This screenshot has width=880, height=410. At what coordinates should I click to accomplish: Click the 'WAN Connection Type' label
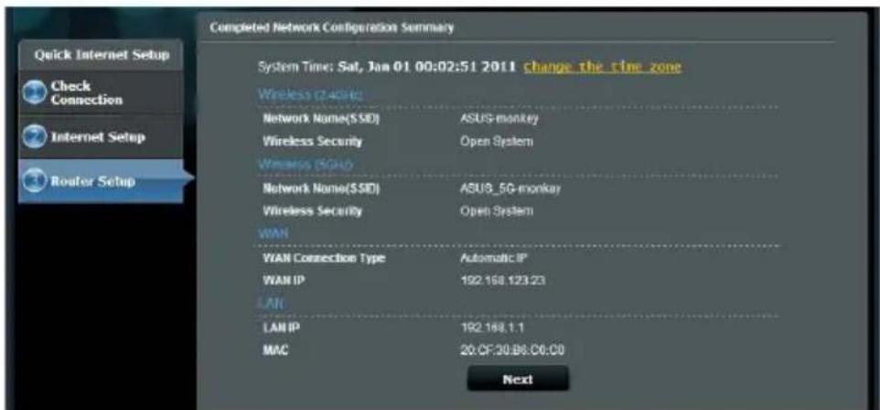point(324,258)
